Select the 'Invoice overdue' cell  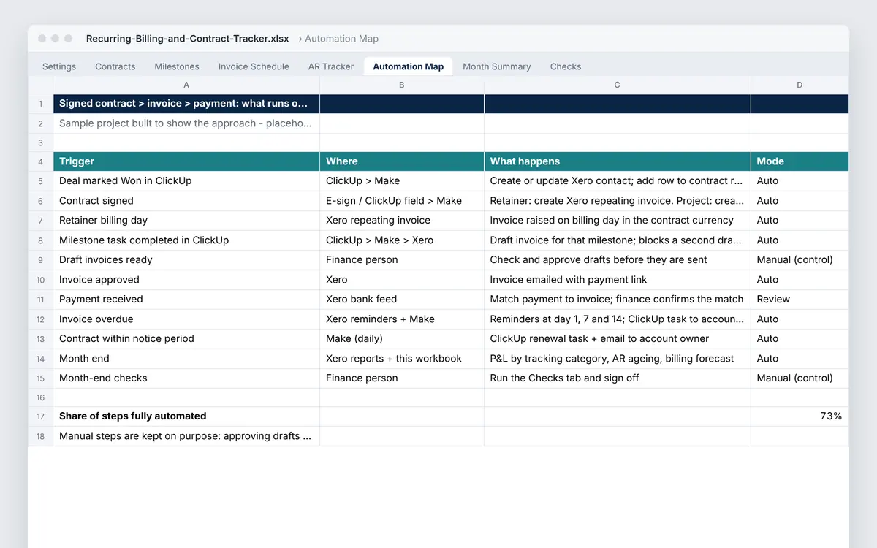click(x=186, y=319)
